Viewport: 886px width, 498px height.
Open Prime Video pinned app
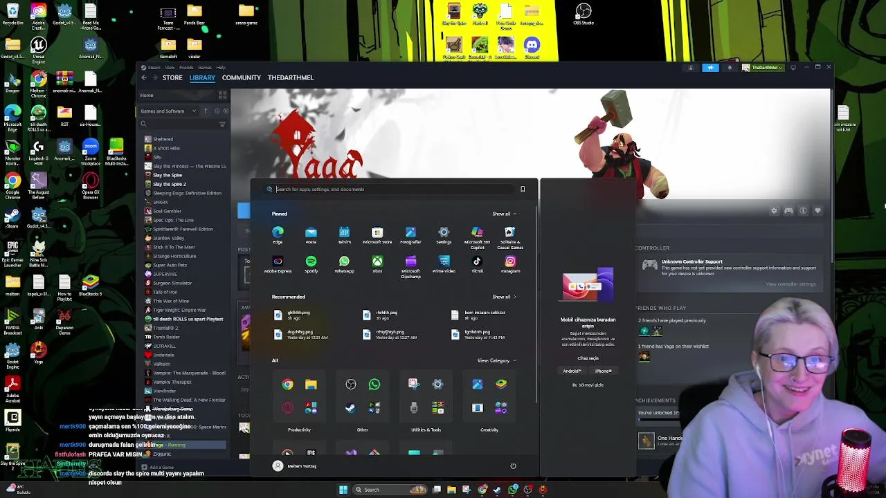click(x=444, y=265)
